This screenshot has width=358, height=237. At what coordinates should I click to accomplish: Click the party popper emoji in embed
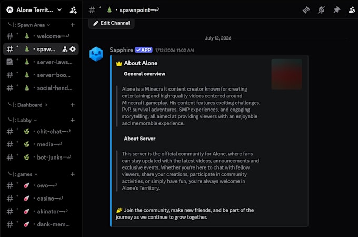click(x=119, y=210)
